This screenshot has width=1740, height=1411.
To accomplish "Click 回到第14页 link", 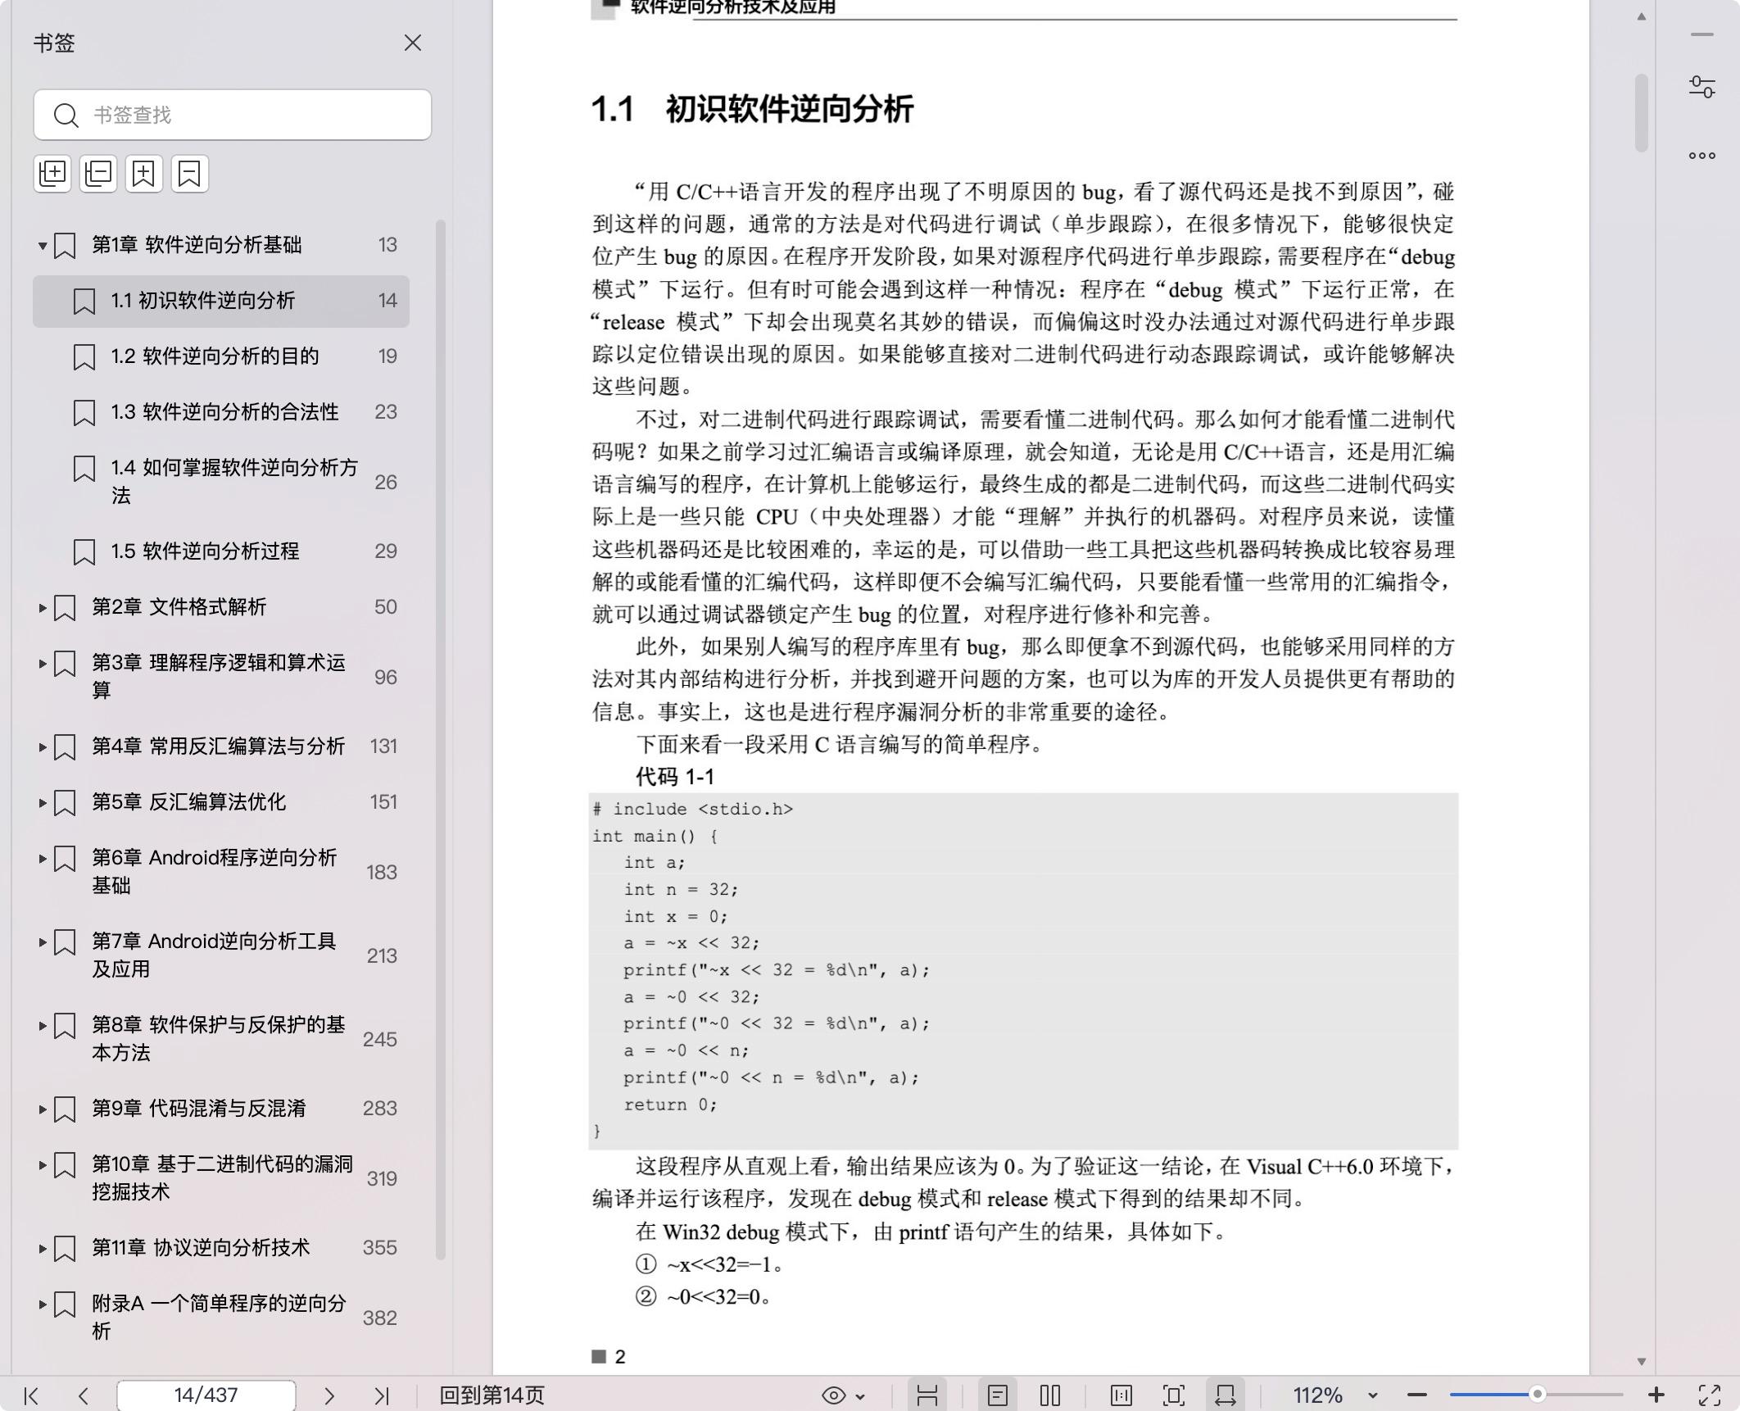I will pyautogui.click(x=492, y=1395).
